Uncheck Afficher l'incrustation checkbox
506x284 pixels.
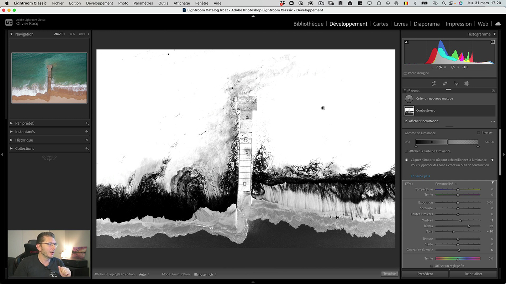point(406,121)
